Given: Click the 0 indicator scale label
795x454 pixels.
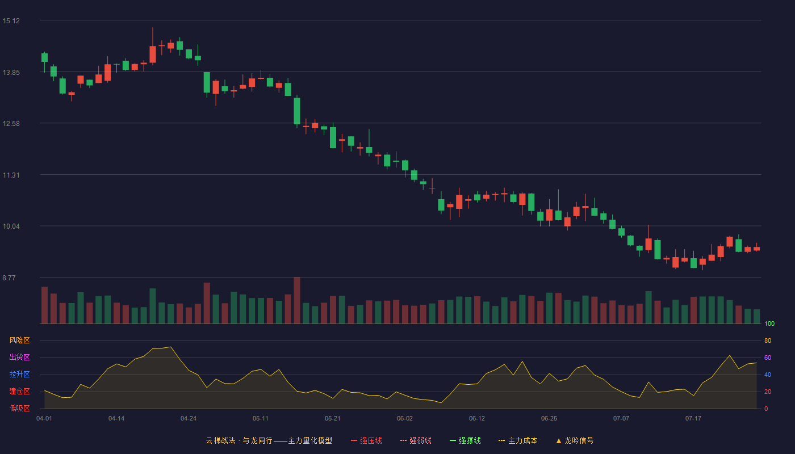Looking at the screenshot, I should click(x=766, y=409).
